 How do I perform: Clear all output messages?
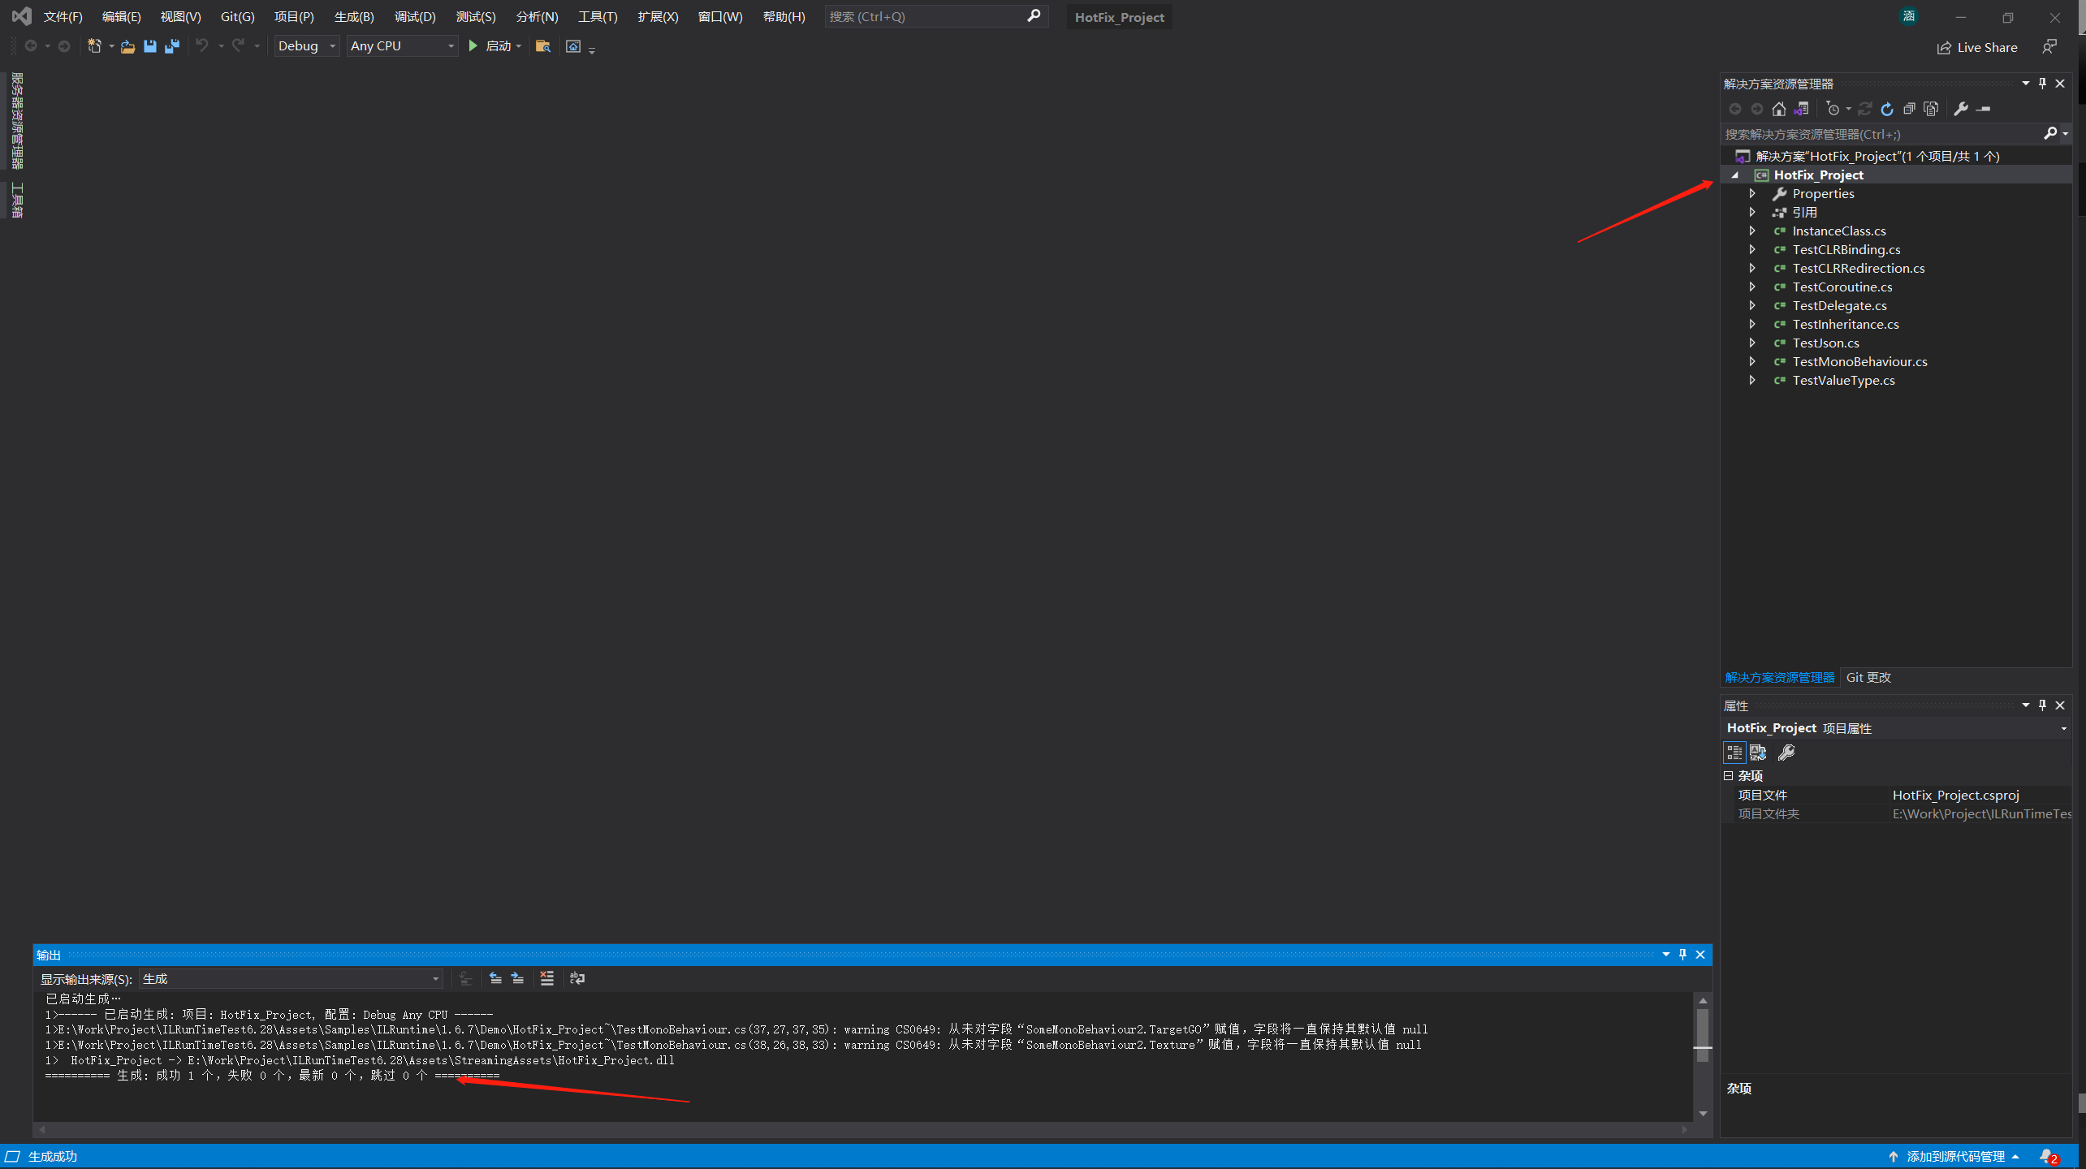[546, 978]
